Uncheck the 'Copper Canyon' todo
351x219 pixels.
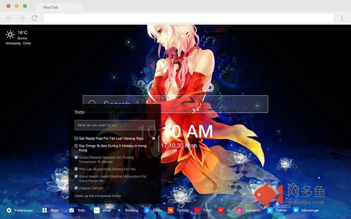coord(76,188)
